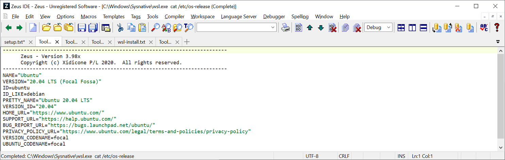Open the window-with-folder workspace icon
The width and height of the screenshot is (505, 160).
coord(106,28)
